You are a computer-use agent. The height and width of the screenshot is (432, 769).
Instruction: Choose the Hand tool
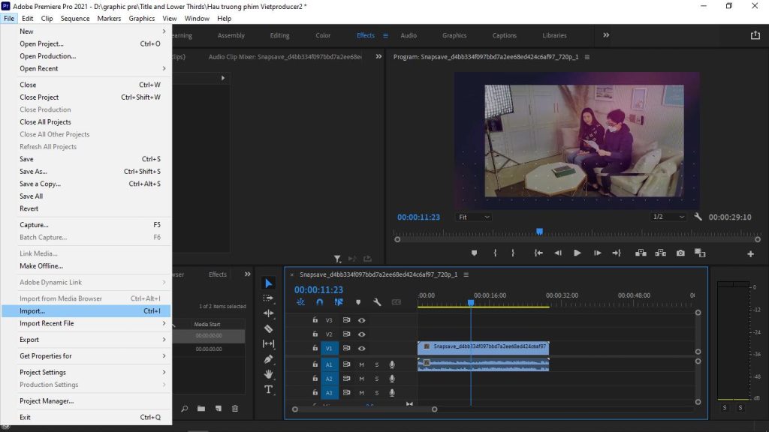269,374
